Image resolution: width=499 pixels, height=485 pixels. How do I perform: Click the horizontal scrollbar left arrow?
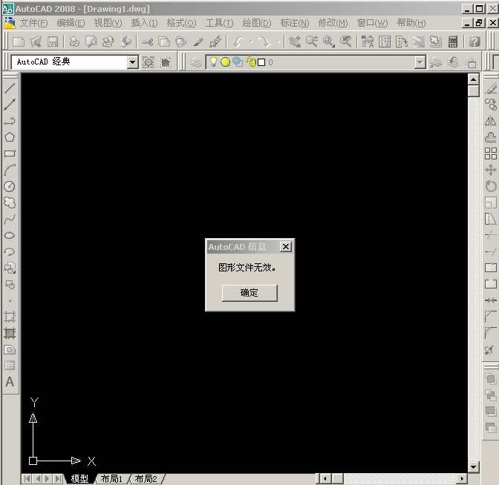click(x=324, y=478)
